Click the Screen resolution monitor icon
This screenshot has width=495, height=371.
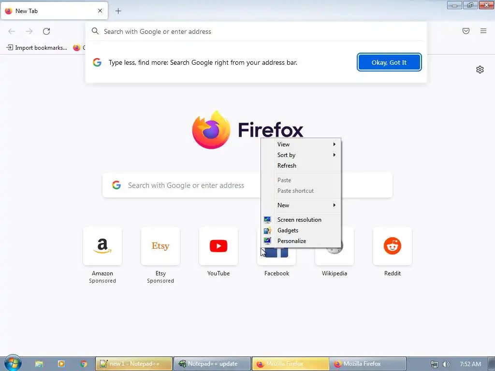(x=267, y=220)
